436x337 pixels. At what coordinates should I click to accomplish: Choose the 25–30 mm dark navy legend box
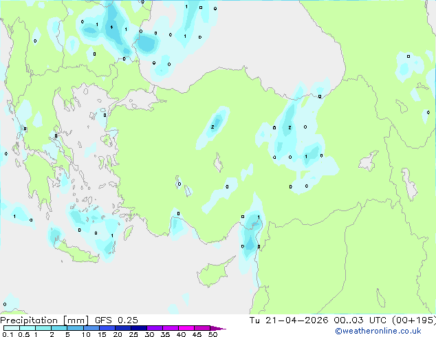pyautogui.click(x=138, y=328)
